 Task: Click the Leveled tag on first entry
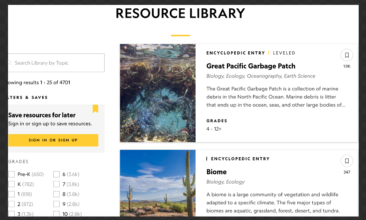(284, 53)
